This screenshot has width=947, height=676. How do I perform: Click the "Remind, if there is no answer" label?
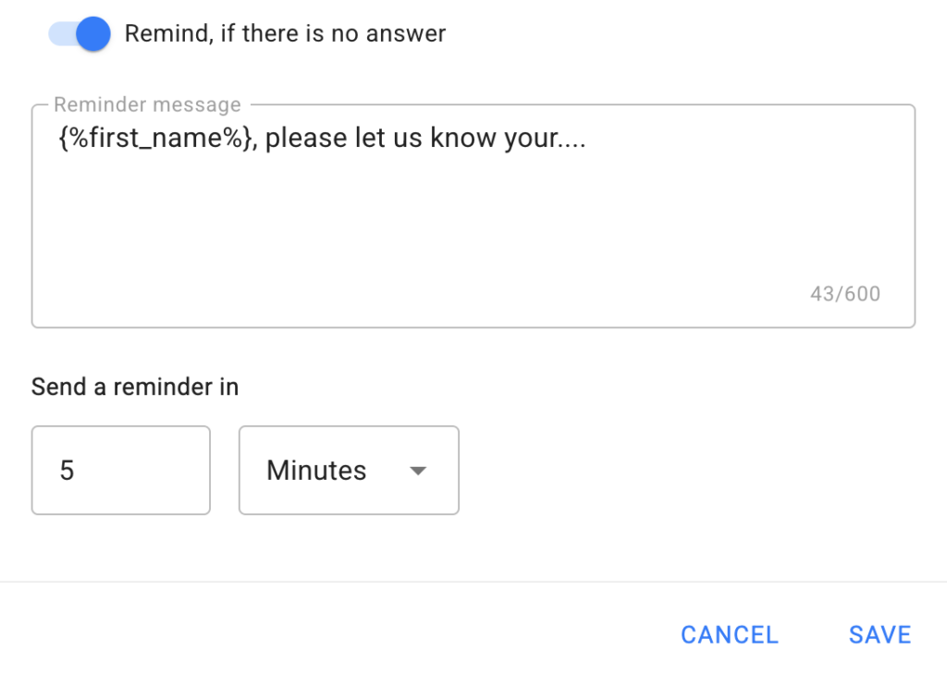click(x=285, y=34)
